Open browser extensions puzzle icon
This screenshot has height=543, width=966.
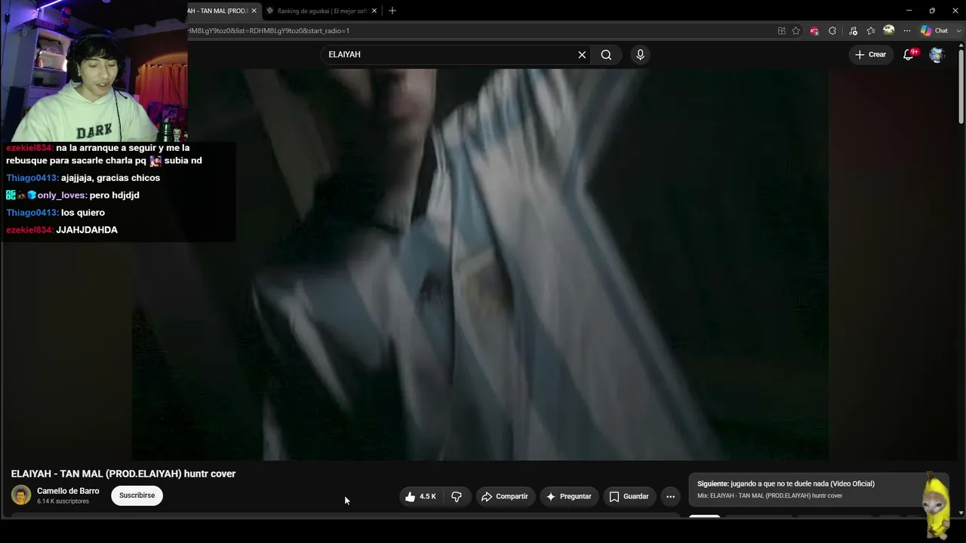point(832,31)
